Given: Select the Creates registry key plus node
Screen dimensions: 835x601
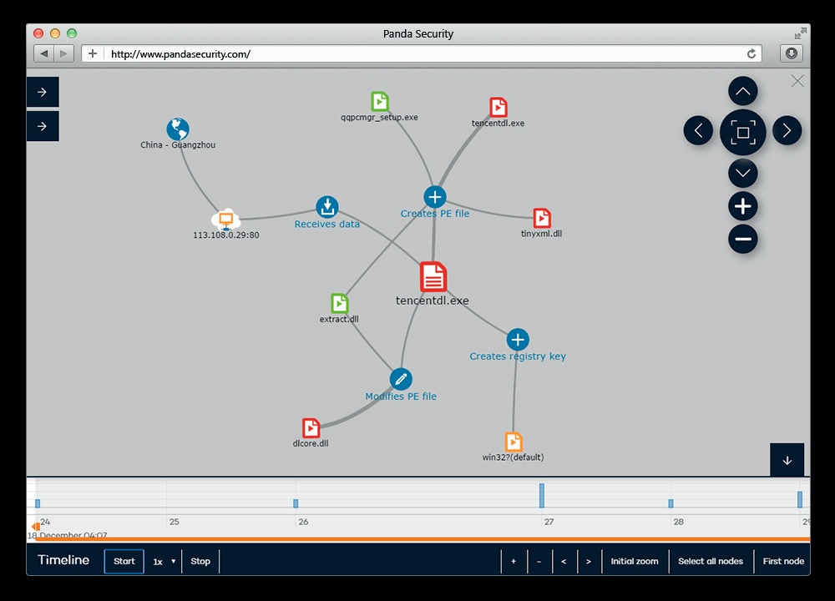Looking at the screenshot, I should (x=518, y=340).
